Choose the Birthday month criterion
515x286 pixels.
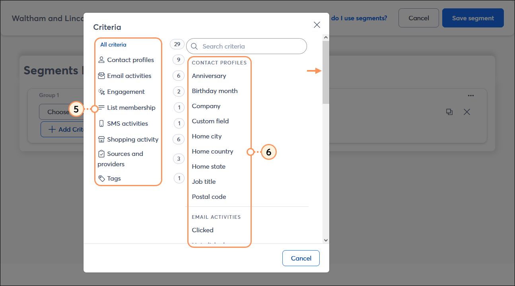click(215, 91)
